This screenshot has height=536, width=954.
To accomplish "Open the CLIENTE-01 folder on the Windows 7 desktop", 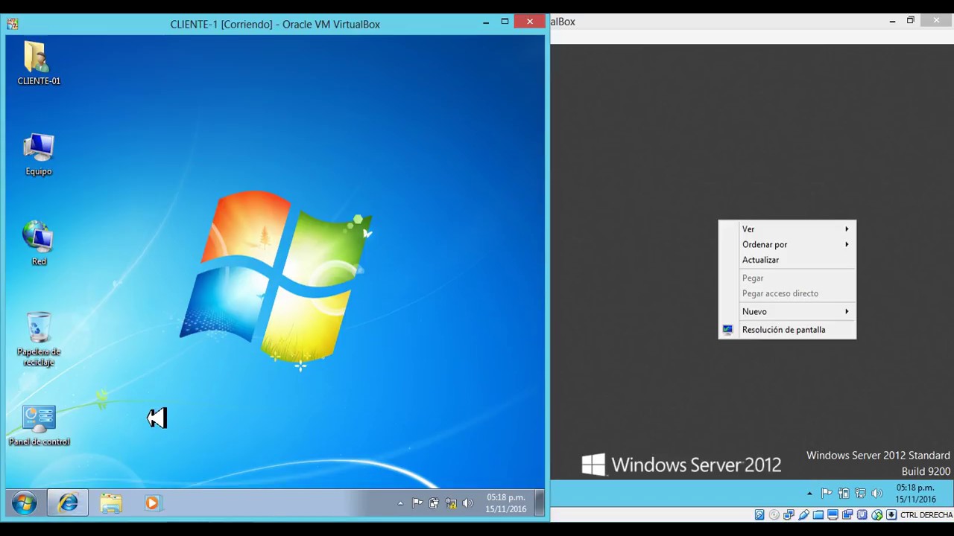I will tap(38, 64).
